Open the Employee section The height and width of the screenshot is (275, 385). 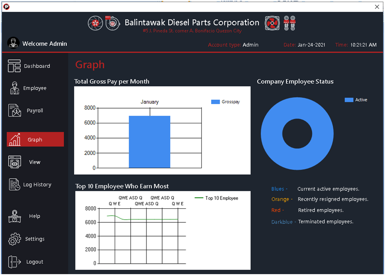pos(35,88)
